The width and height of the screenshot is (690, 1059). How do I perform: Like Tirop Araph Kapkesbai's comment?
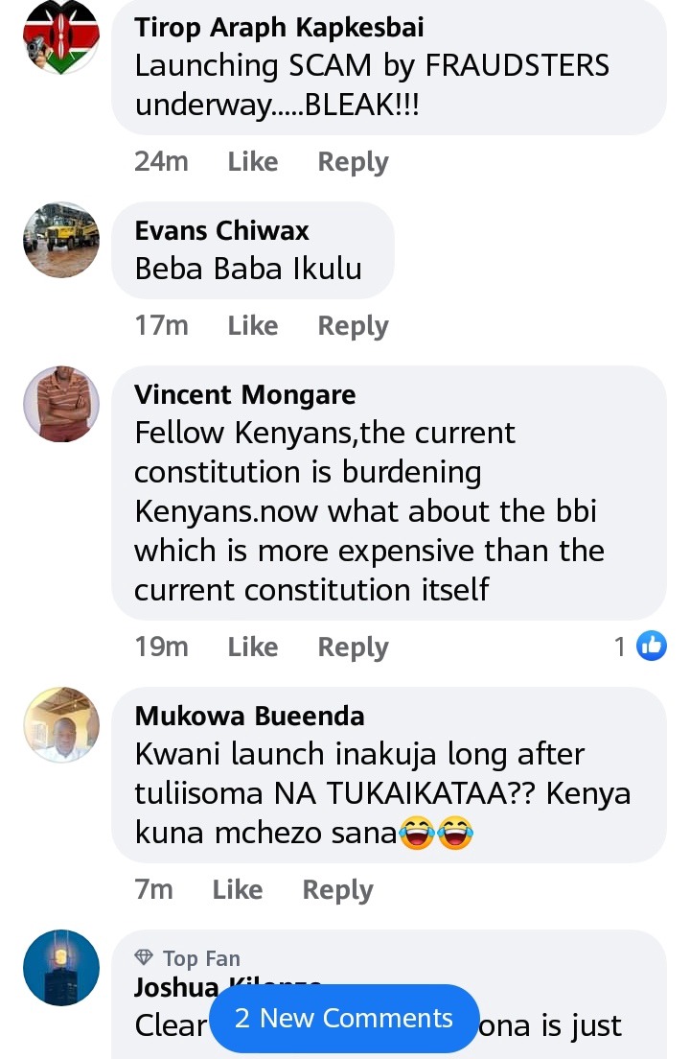click(x=253, y=161)
